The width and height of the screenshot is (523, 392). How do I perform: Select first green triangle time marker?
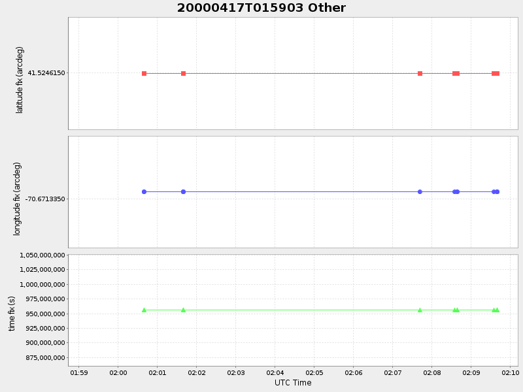pyautogui.click(x=144, y=310)
